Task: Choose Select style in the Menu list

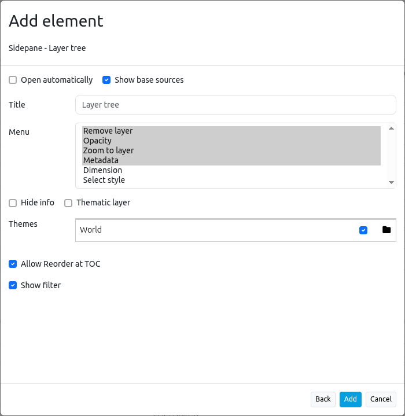Action: [x=104, y=180]
